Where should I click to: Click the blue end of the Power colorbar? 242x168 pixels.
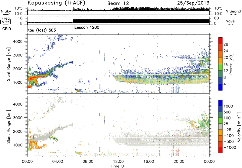[x=221, y=87]
